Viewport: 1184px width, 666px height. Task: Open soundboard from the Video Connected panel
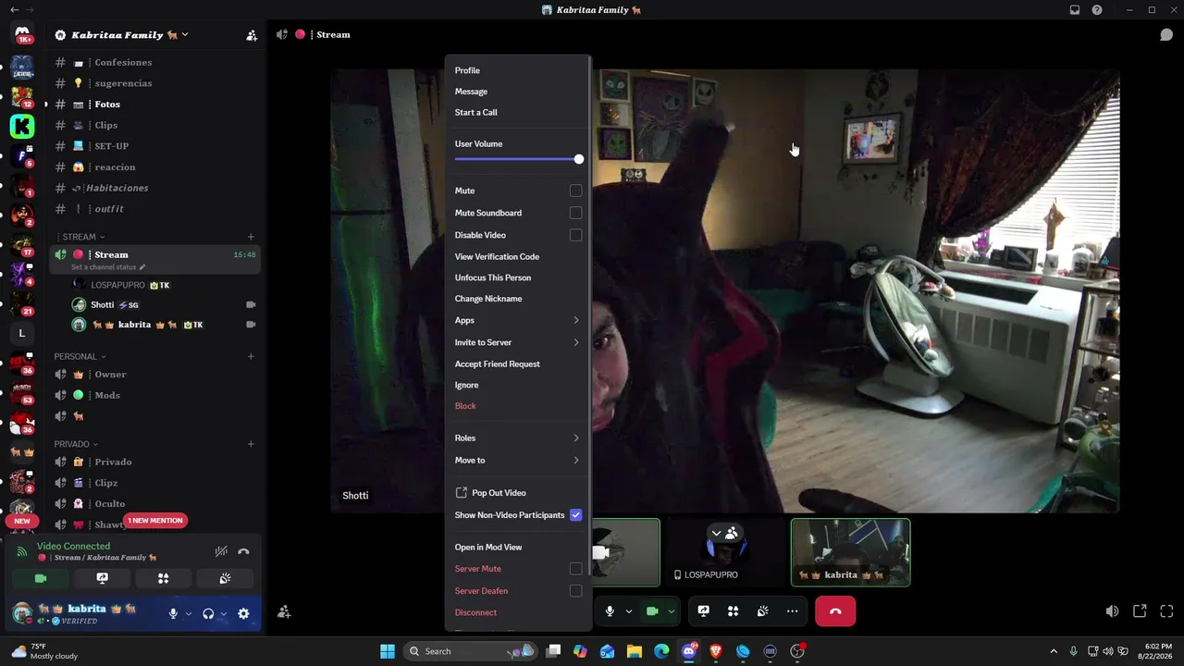[x=225, y=578]
